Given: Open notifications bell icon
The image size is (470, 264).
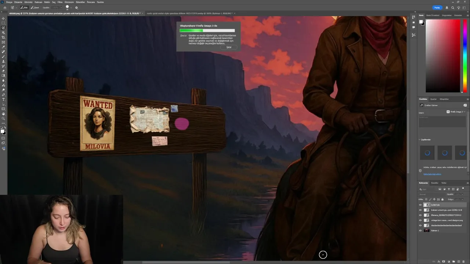Looking at the screenshot, I should (447, 7).
